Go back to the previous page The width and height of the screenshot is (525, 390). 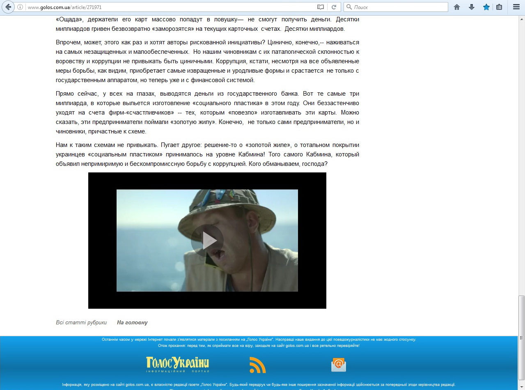click(8, 7)
